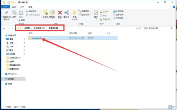Image resolution: width=177 pixels, height=110 pixels.
Task: Sort by 大小 (Size) column header
Action: pos(109,33)
